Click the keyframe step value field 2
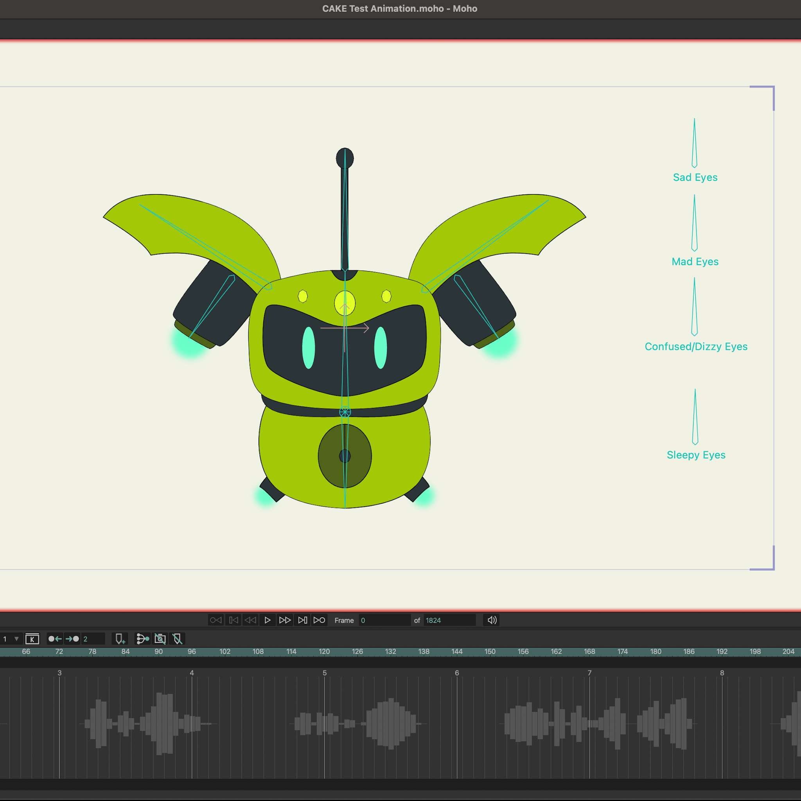 click(93, 639)
